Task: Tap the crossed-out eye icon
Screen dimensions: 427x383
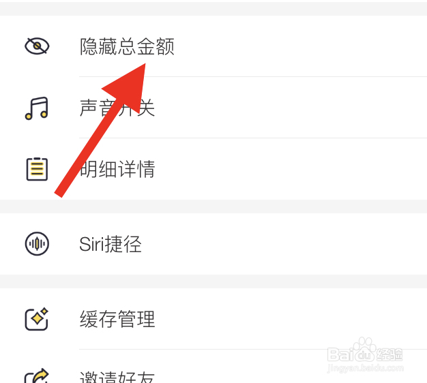Action: point(37,46)
